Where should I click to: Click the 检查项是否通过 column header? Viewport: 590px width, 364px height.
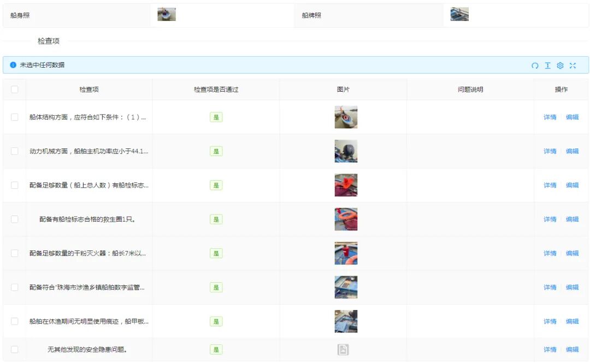coord(216,89)
